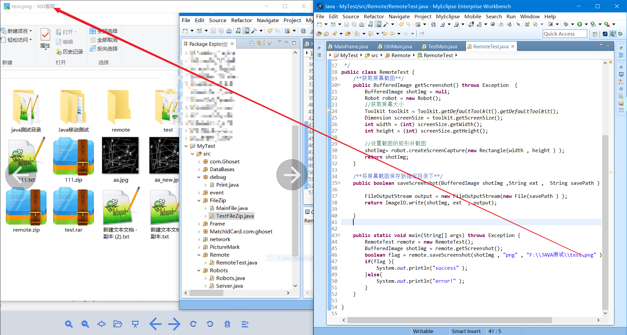The height and width of the screenshot is (335, 627).
Task: Open the dropdown beside the camera icon
Action: coord(557,24)
